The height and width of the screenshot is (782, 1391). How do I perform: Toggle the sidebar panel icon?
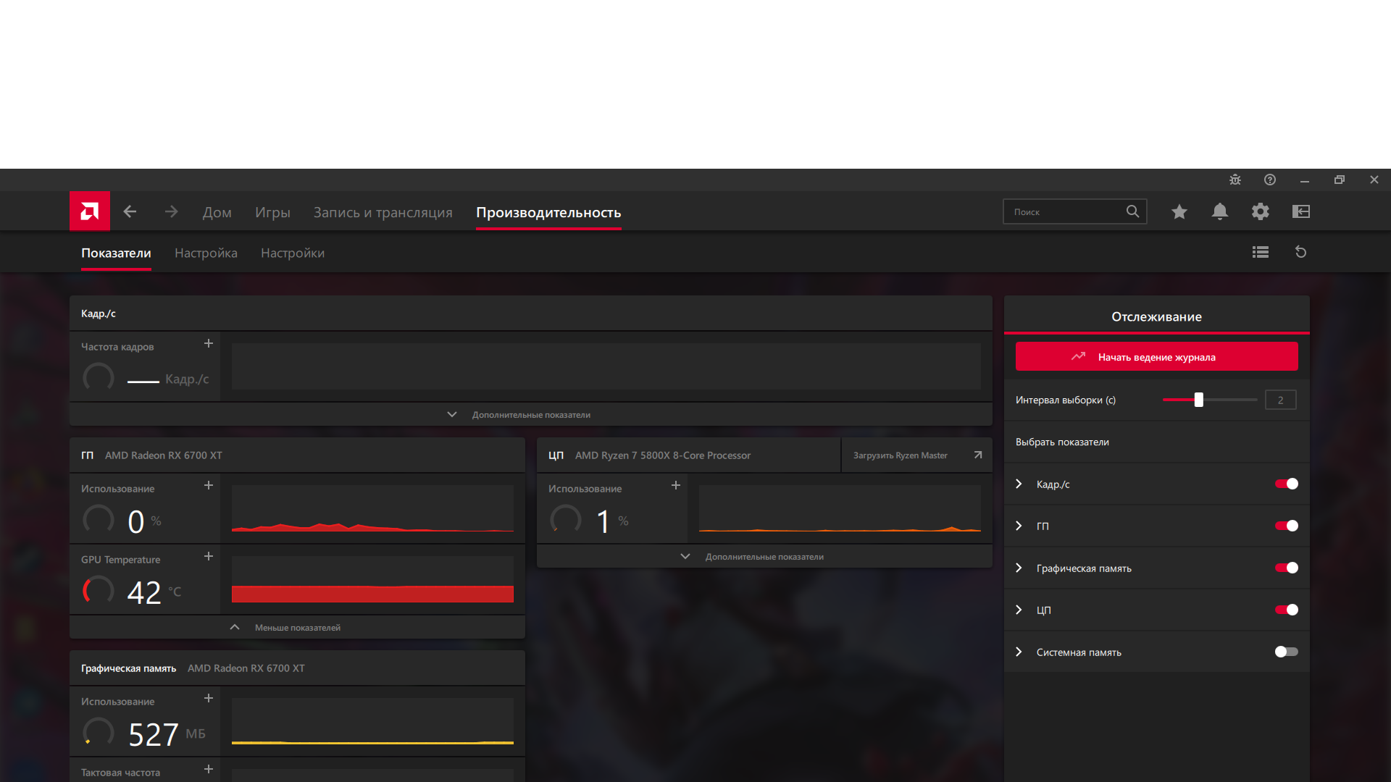point(1301,211)
